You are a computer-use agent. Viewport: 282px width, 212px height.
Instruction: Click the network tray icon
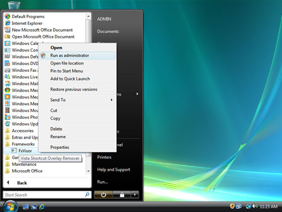tap(248, 206)
